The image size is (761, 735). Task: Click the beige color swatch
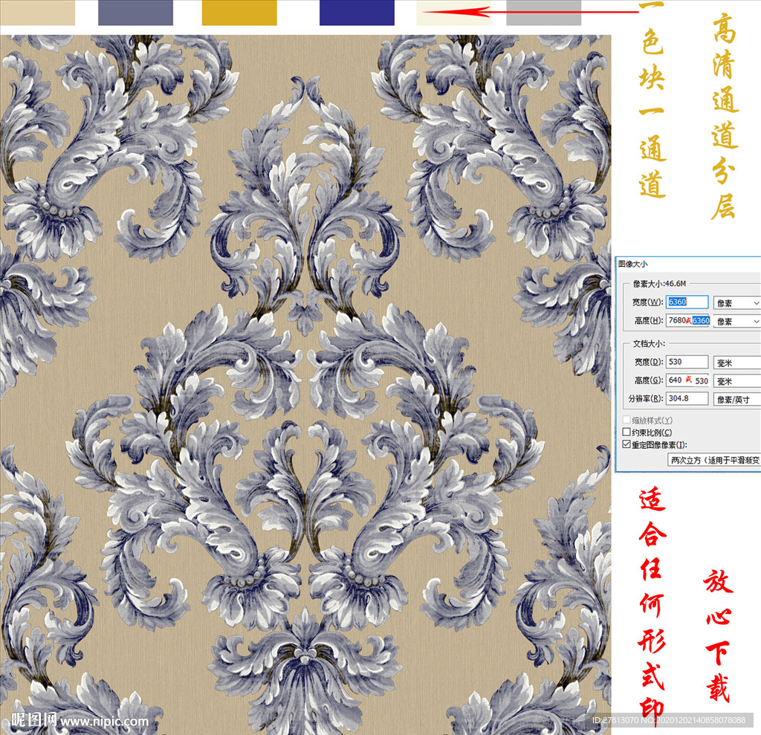pyautogui.click(x=37, y=13)
